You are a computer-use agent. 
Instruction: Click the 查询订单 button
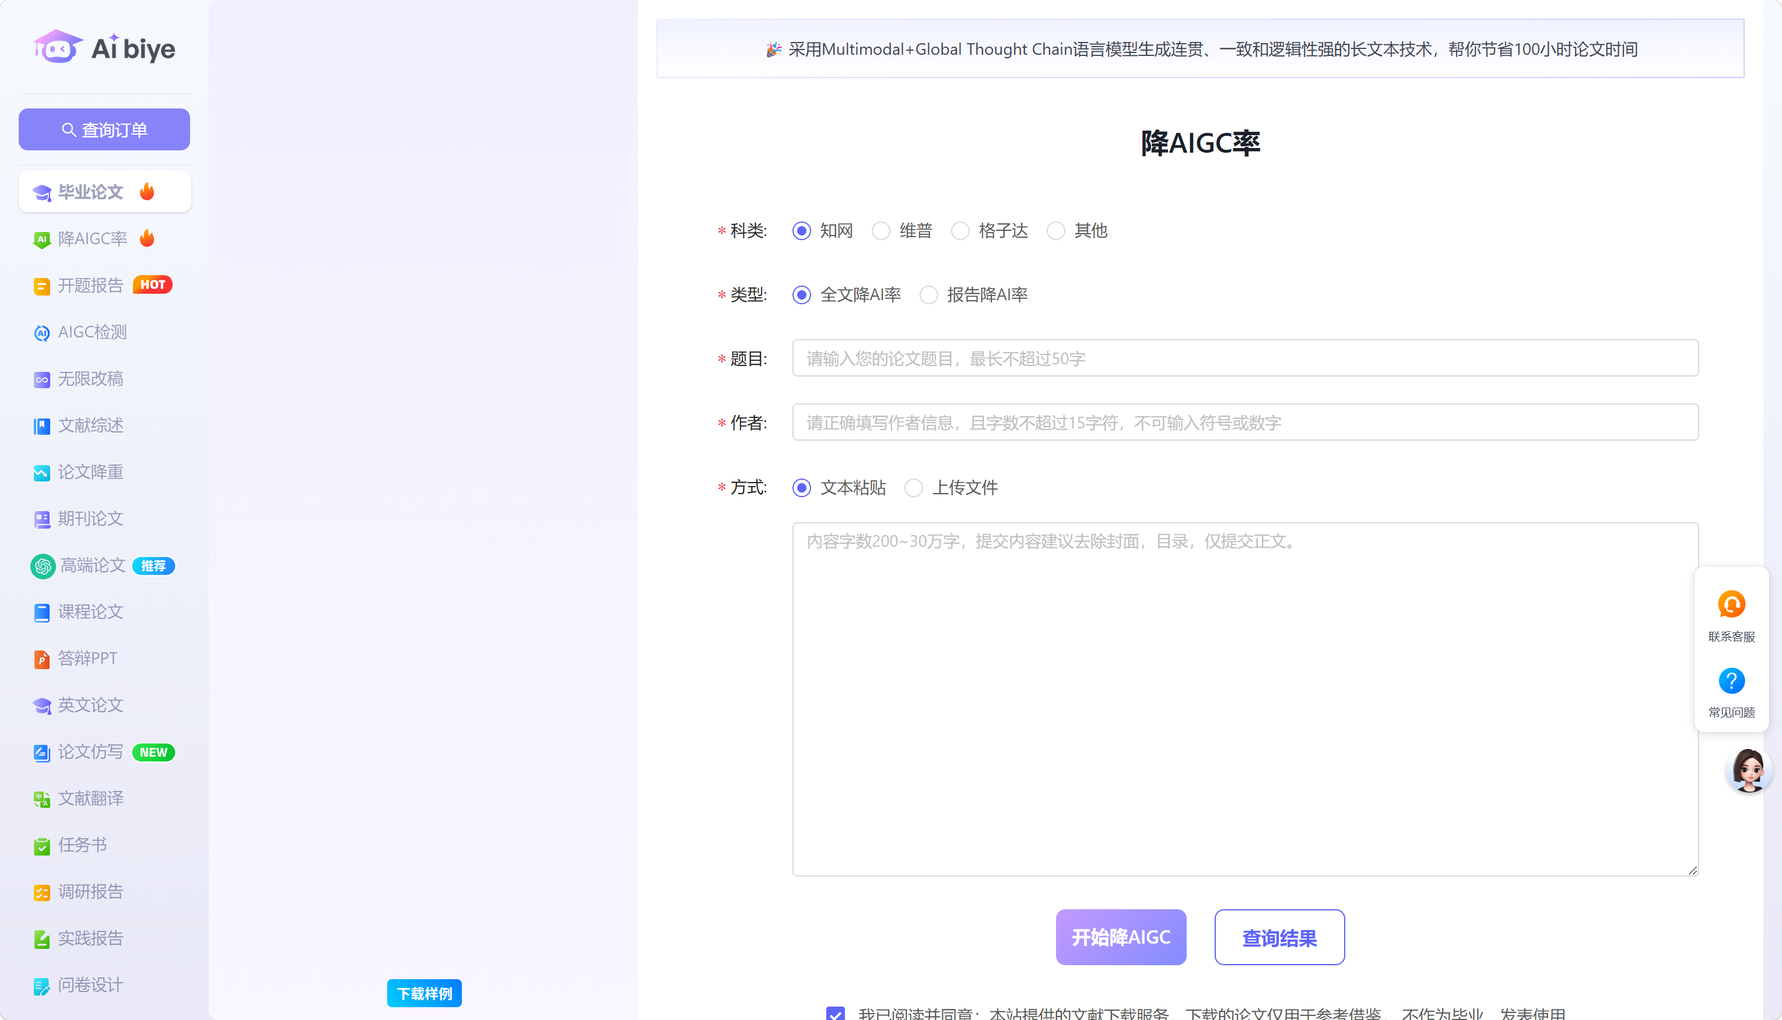coord(104,129)
